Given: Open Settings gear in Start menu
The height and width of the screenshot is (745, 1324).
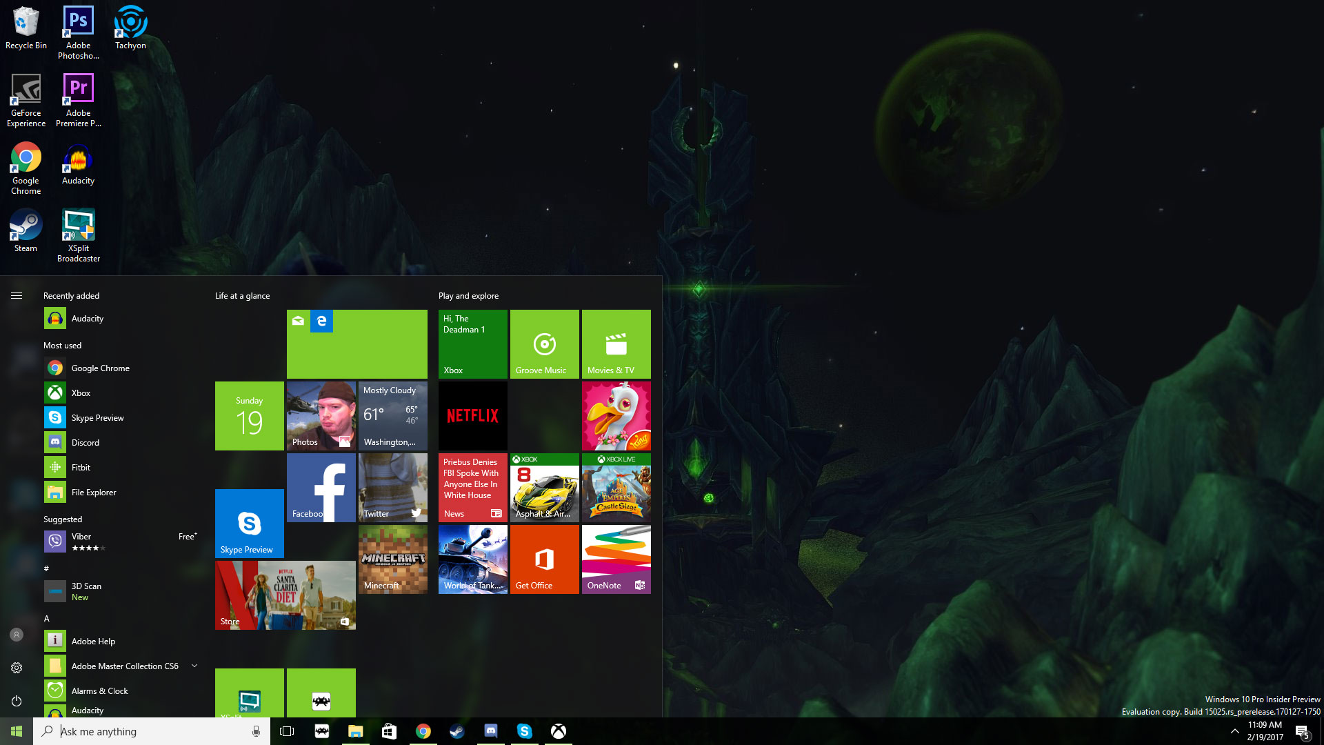Looking at the screenshot, I should tap(17, 668).
